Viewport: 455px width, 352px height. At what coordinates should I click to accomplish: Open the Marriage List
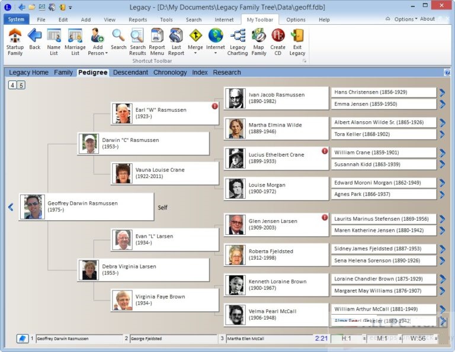pos(75,42)
